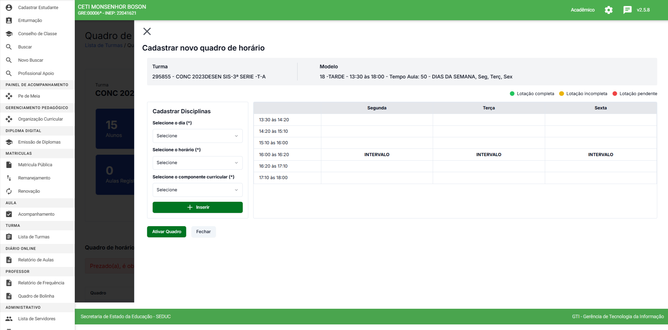Click the Ativar Quadro button

tap(167, 232)
